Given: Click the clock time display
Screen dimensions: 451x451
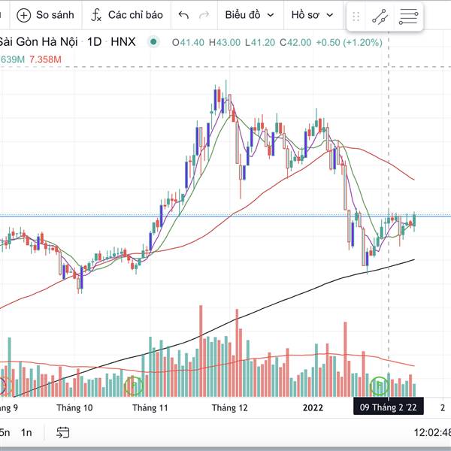Looking at the screenshot, I should point(432,432).
